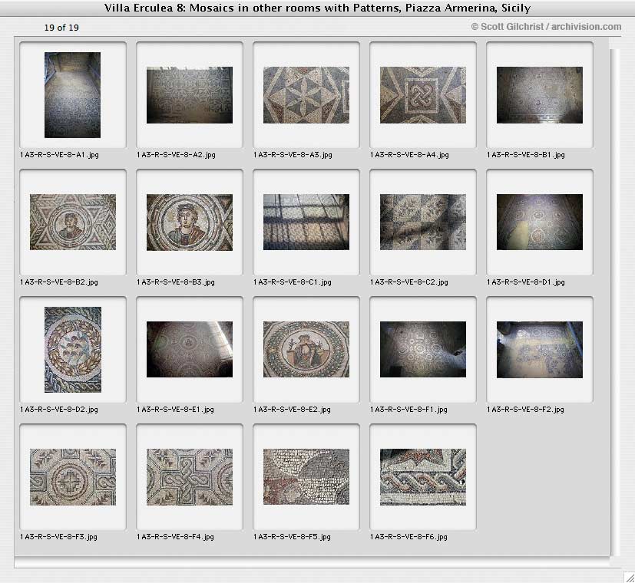Click file name 1A3-R-S-VE-8-D2.jpg
635x583 pixels.
tap(58, 410)
